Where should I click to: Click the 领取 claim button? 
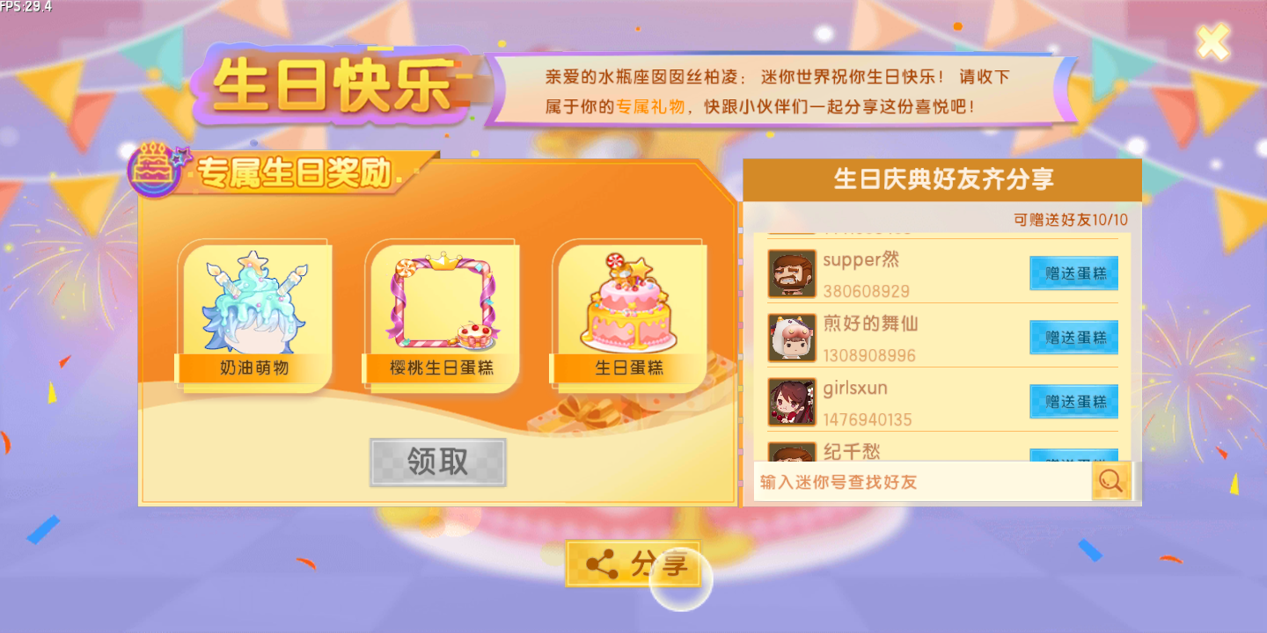pyautogui.click(x=438, y=462)
